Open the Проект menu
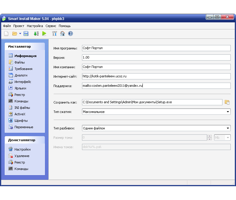236x200 pixels. click(19, 26)
